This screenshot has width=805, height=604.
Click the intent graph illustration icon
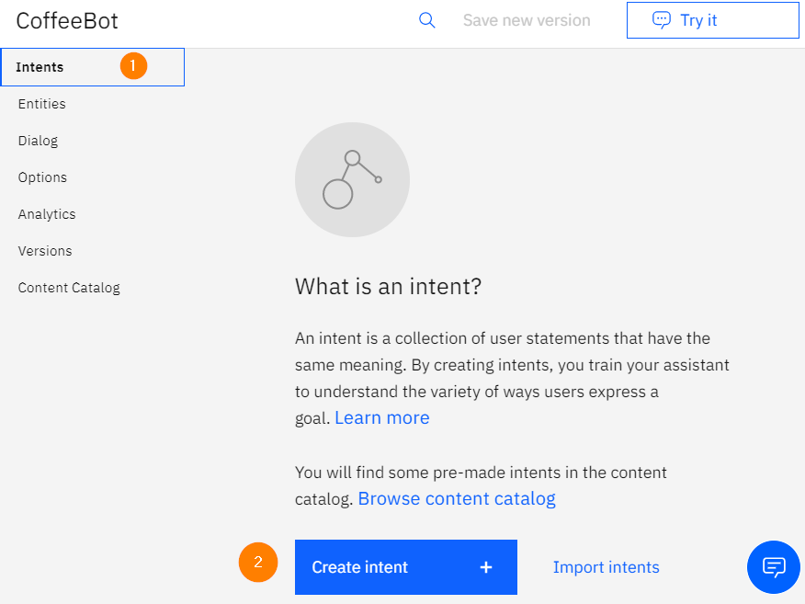(x=352, y=179)
